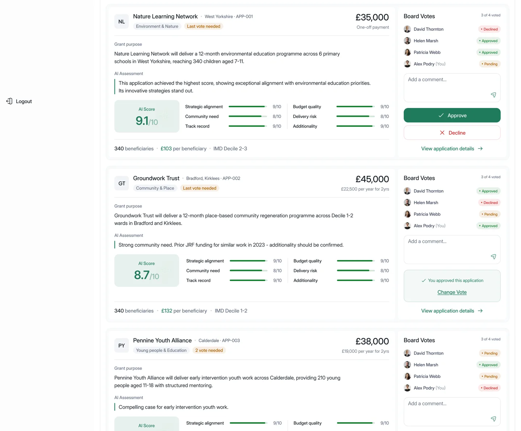This screenshot has width=521, height=431.
Task: Approve the Nature Learning Network application
Action: 452,115
